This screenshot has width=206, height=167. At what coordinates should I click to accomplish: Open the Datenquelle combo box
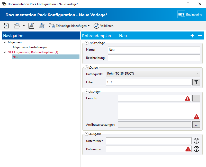click(x=153, y=74)
